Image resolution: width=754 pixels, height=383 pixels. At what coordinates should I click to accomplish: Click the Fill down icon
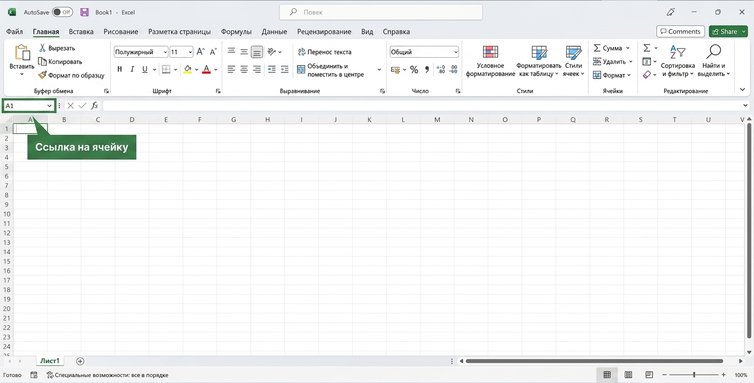pyautogui.click(x=647, y=61)
